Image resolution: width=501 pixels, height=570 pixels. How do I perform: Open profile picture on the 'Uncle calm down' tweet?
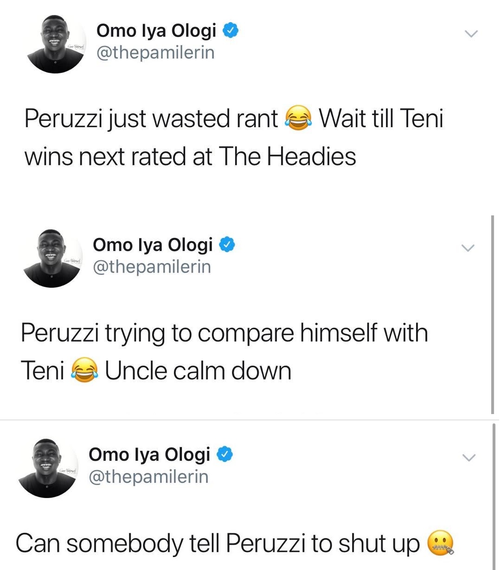pos(52,258)
